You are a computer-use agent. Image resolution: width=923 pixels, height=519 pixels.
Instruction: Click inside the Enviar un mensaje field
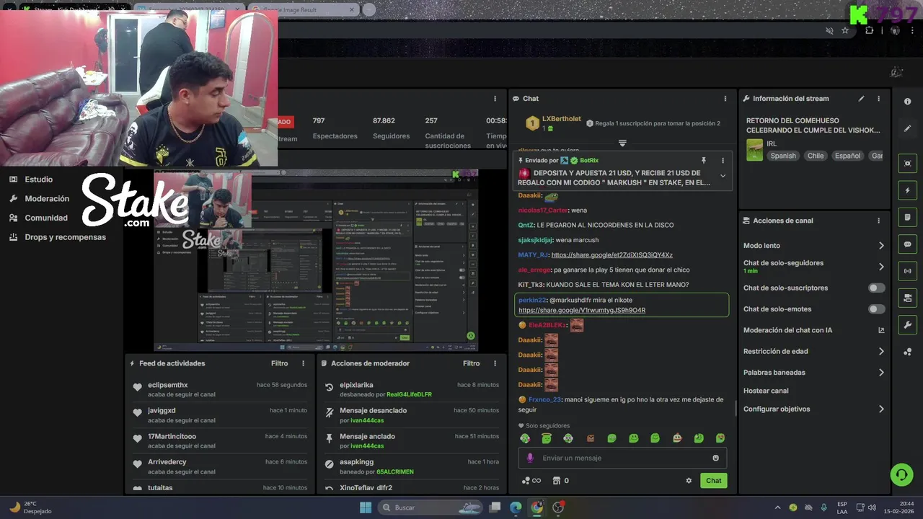[x=622, y=458]
